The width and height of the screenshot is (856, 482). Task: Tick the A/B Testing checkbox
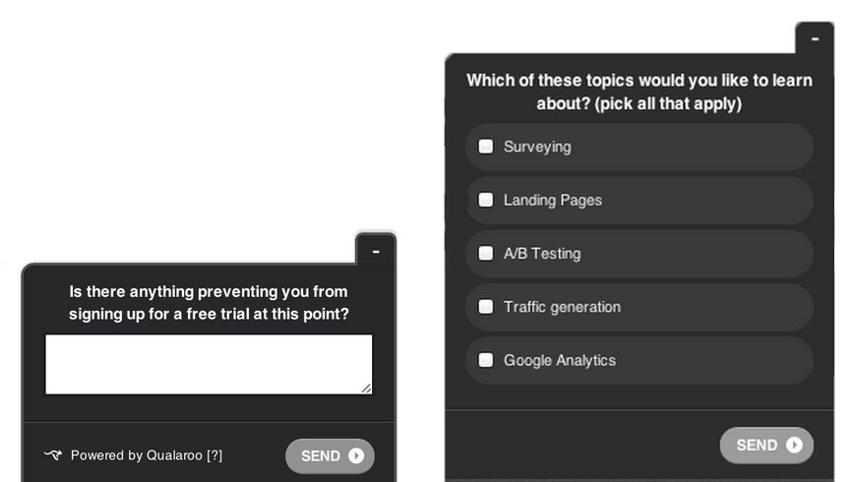click(x=486, y=253)
